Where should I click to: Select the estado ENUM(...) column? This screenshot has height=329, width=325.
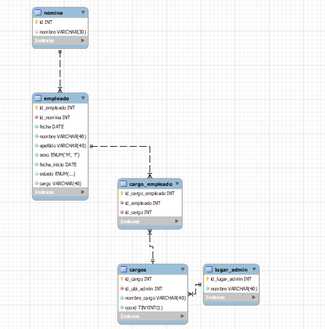tap(60, 174)
